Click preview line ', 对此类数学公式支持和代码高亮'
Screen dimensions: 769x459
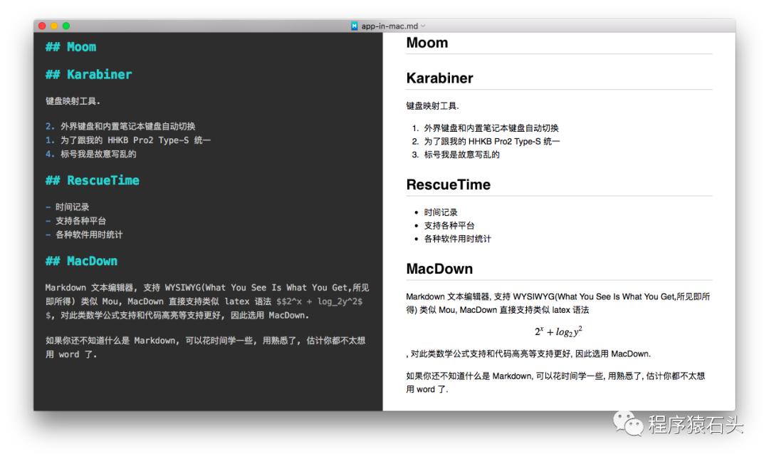[x=528, y=354]
